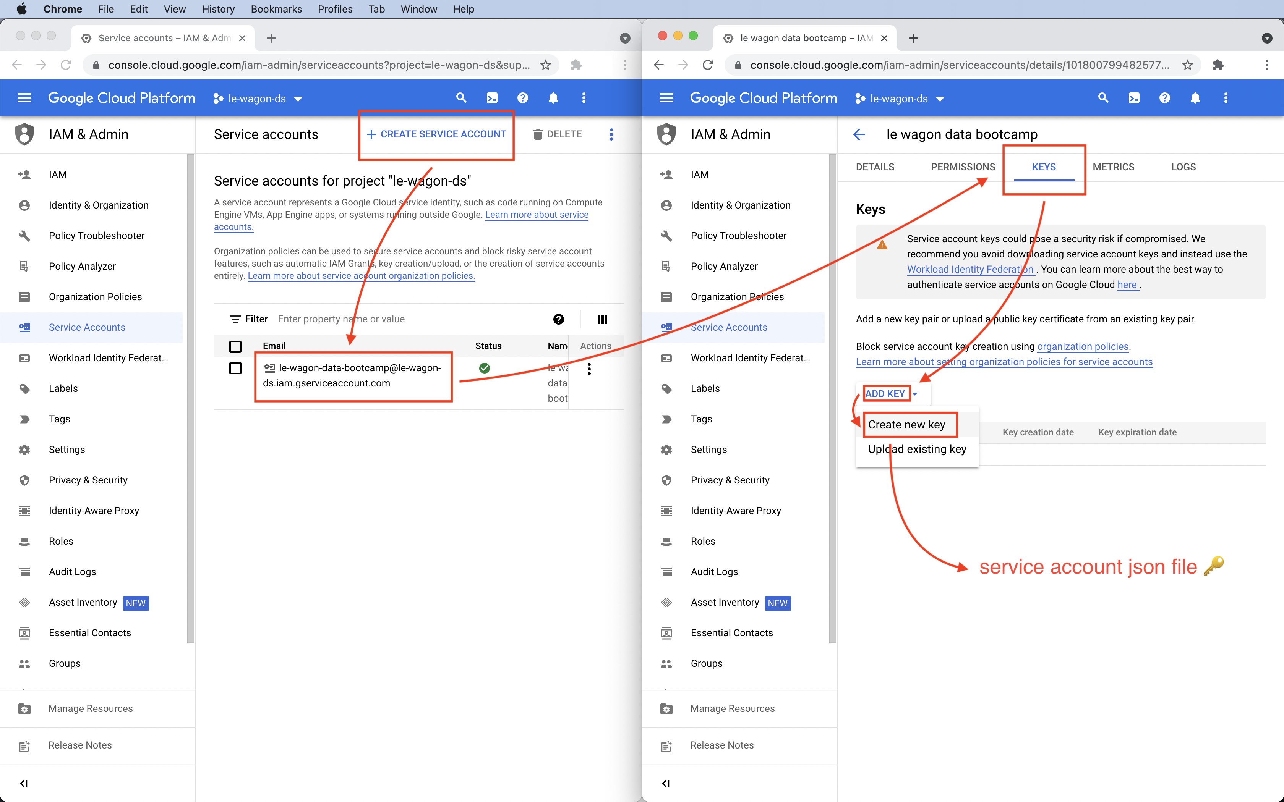The image size is (1284, 802).
Task: Click the DELETE button
Action: [x=558, y=135]
